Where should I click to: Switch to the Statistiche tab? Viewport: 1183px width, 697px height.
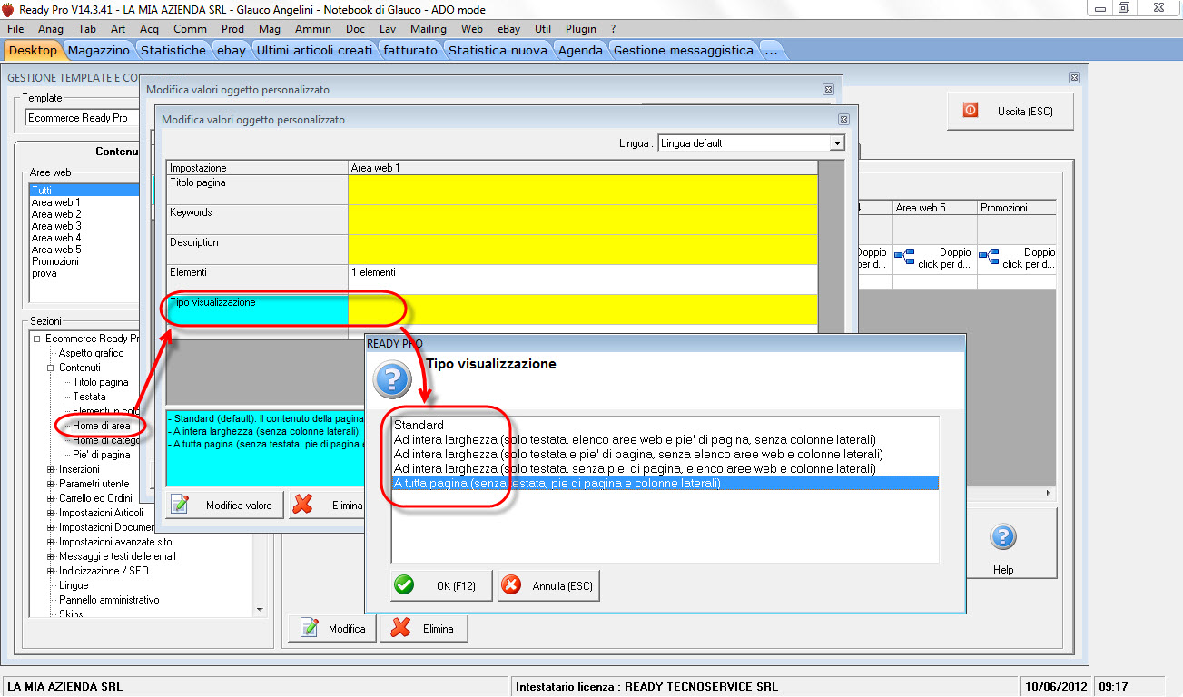tap(173, 50)
